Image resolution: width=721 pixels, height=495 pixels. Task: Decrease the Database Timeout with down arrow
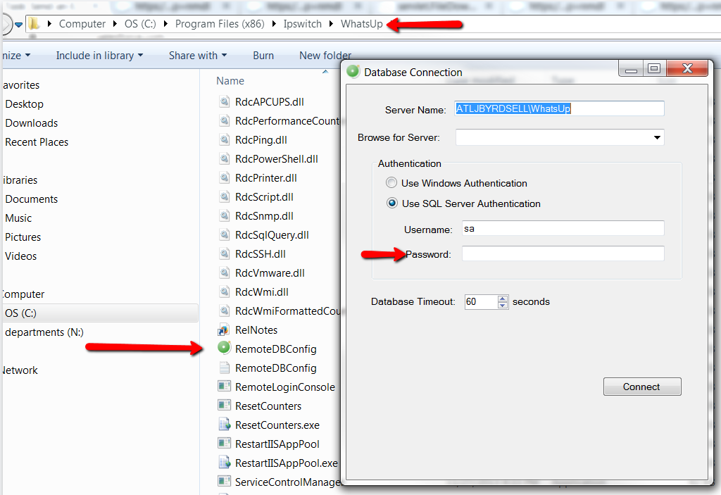pyautogui.click(x=503, y=305)
